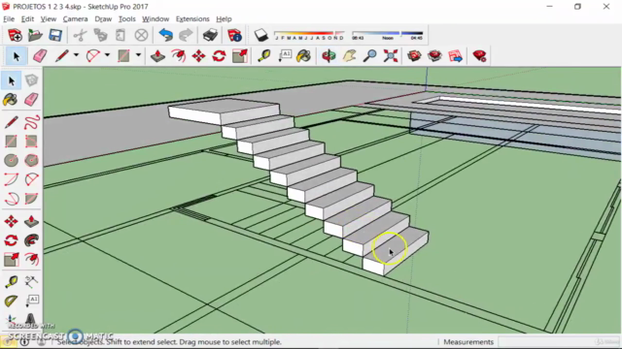Open the Draw menu

(x=103, y=19)
